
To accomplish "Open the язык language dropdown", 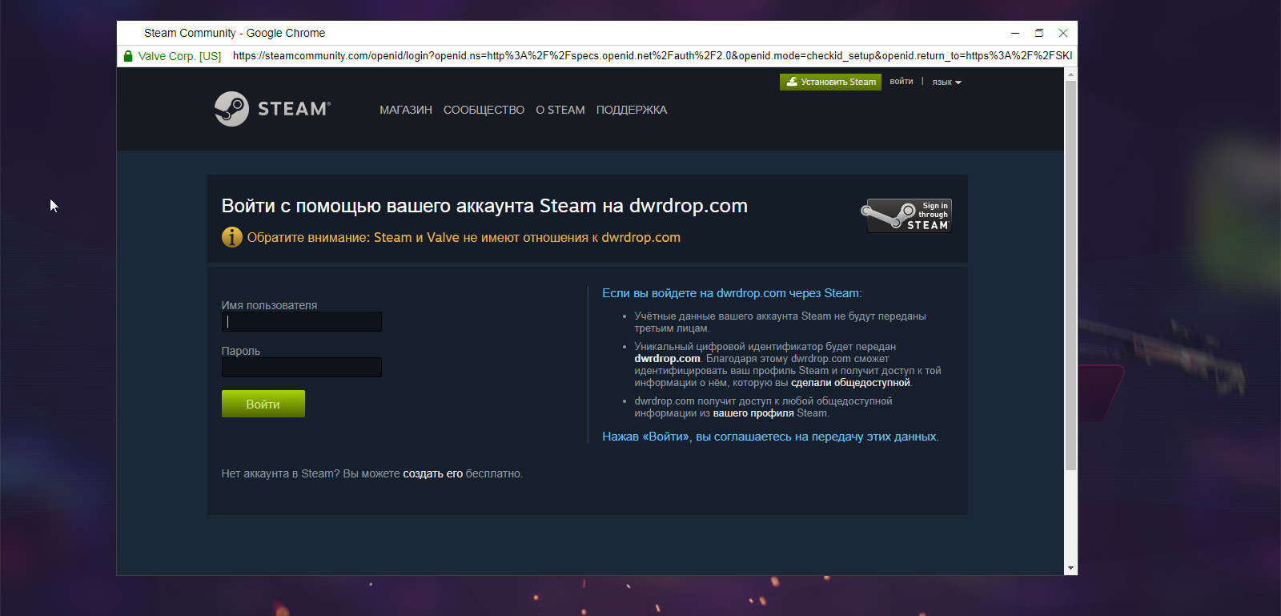I will point(946,82).
